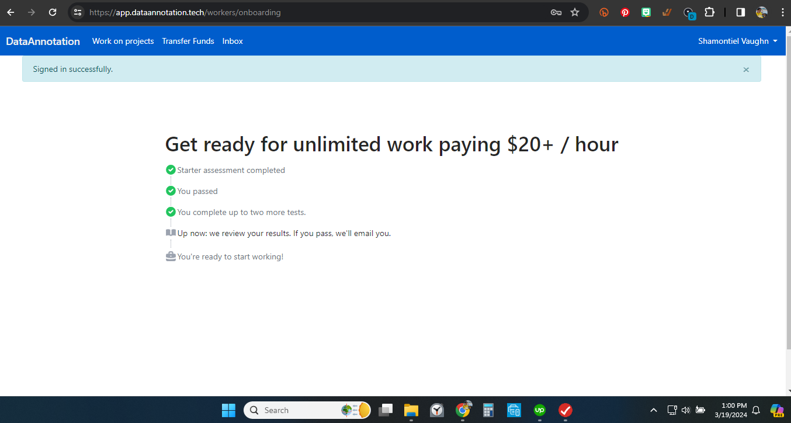Open the Chrome kebab settings menu
This screenshot has height=423, width=791.
782,12
